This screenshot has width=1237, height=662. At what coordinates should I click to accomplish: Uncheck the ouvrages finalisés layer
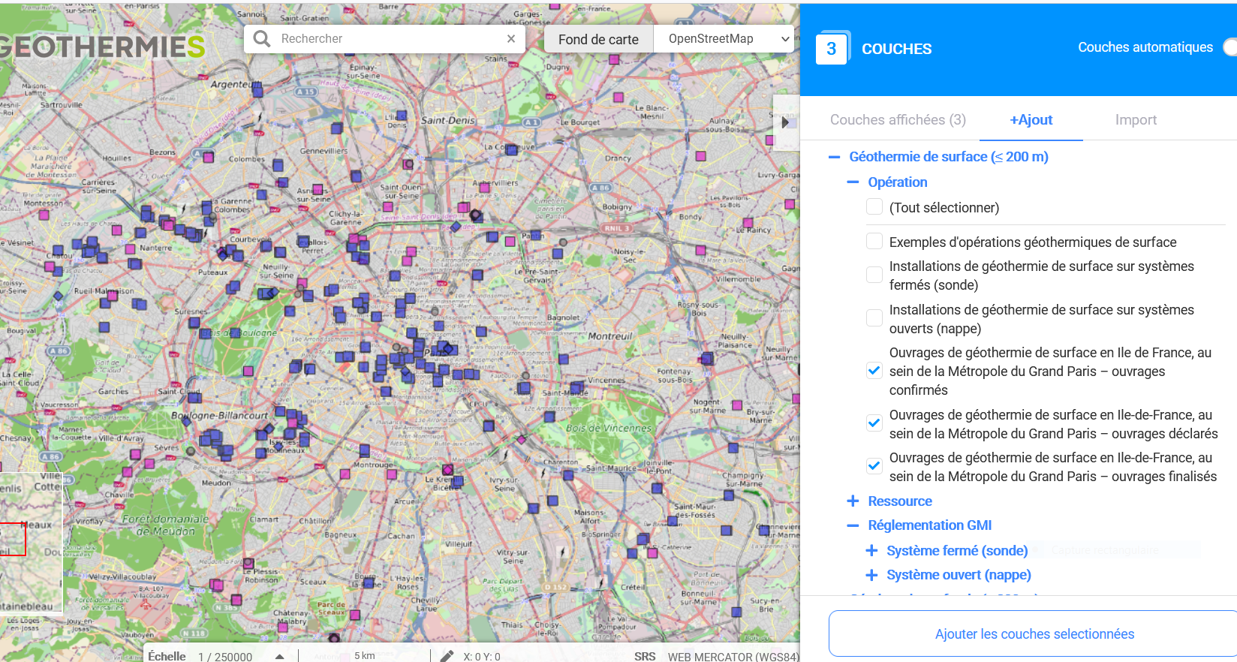(874, 465)
